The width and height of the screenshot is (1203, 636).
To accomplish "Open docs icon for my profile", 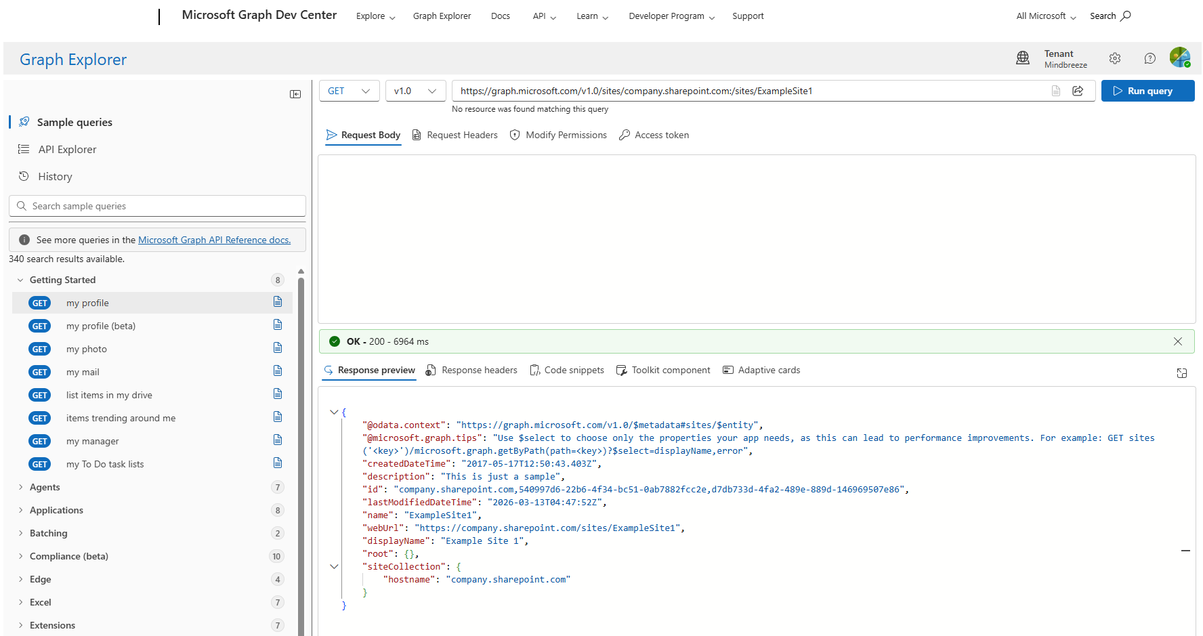I will 278,302.
